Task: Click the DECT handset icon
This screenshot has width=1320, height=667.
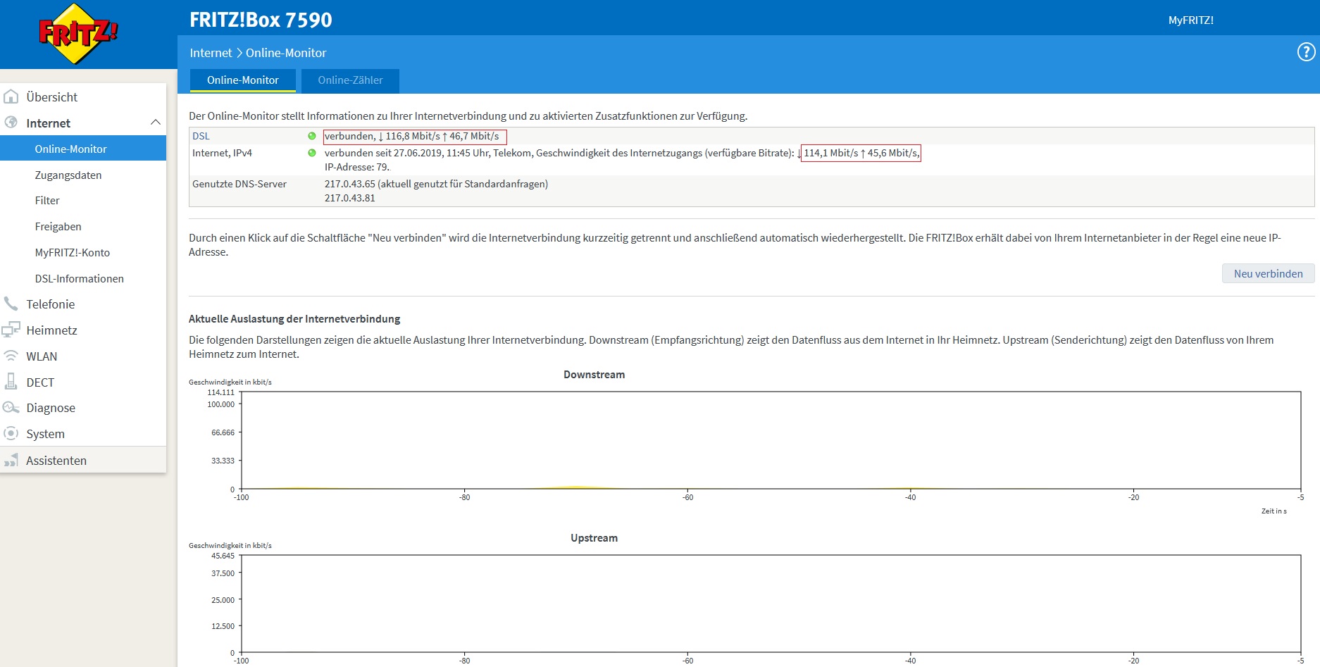Action: pos(11,382)
